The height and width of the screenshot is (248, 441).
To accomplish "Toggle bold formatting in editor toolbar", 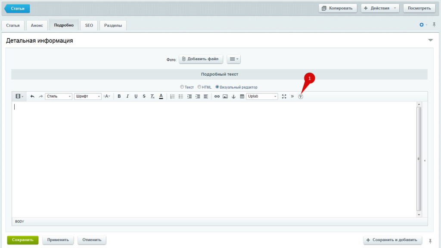I will tap(119, 96).
